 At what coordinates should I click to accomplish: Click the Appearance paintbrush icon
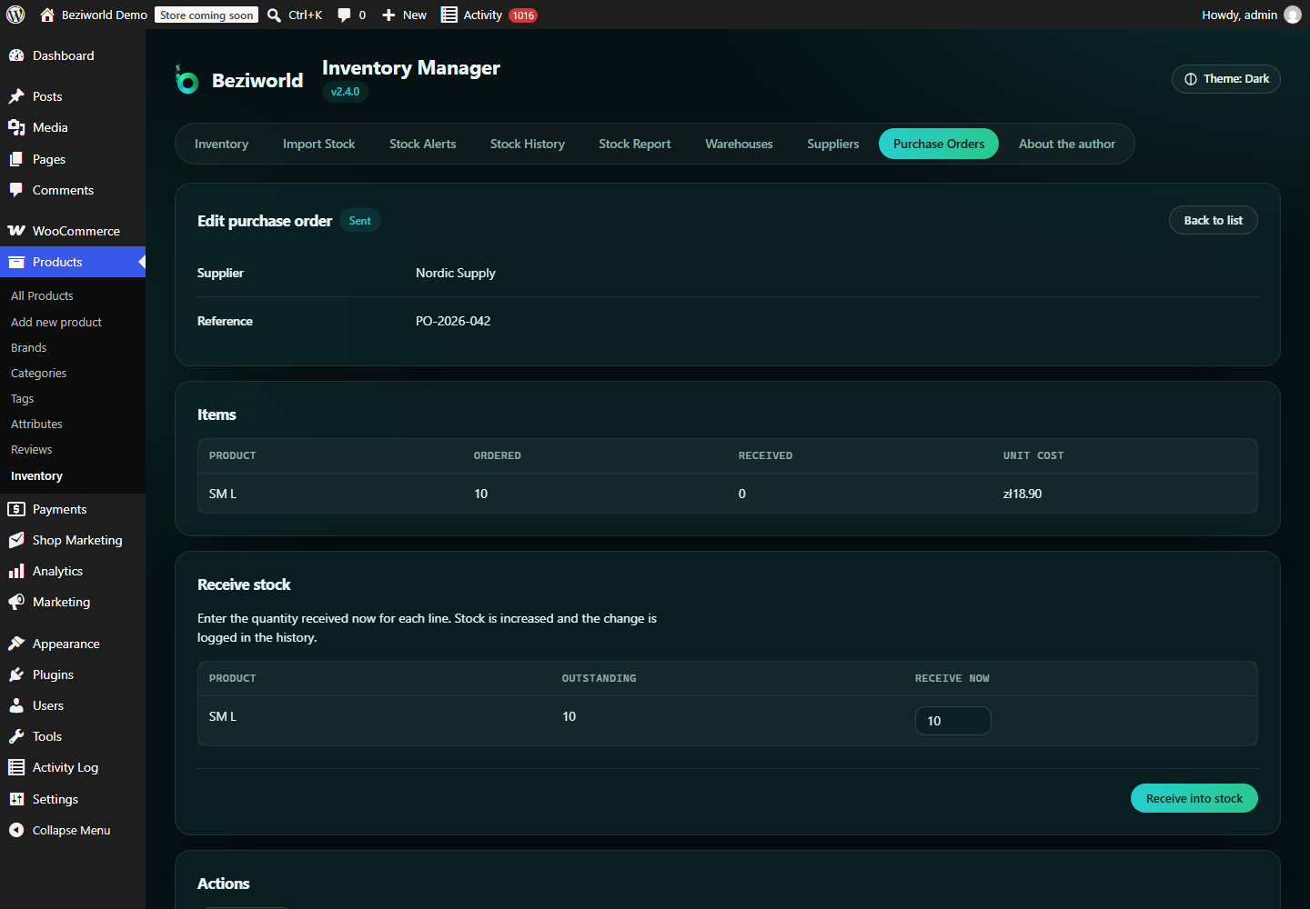click(x=16, y=644)
